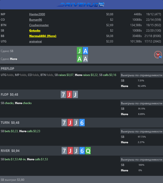The height and width of the screenshot is (183, 163).
Task: Click 'SB выиграл $3,80' result line
Action: tap(13, 180)
